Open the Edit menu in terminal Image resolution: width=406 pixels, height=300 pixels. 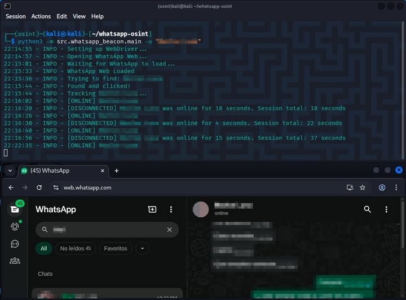(61, 16)
